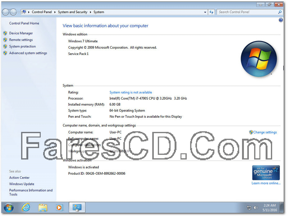The width and height of the screenshot is (288, 216).
Task: Click the shield icon next to Change settings
Action: tap(251, 132)
